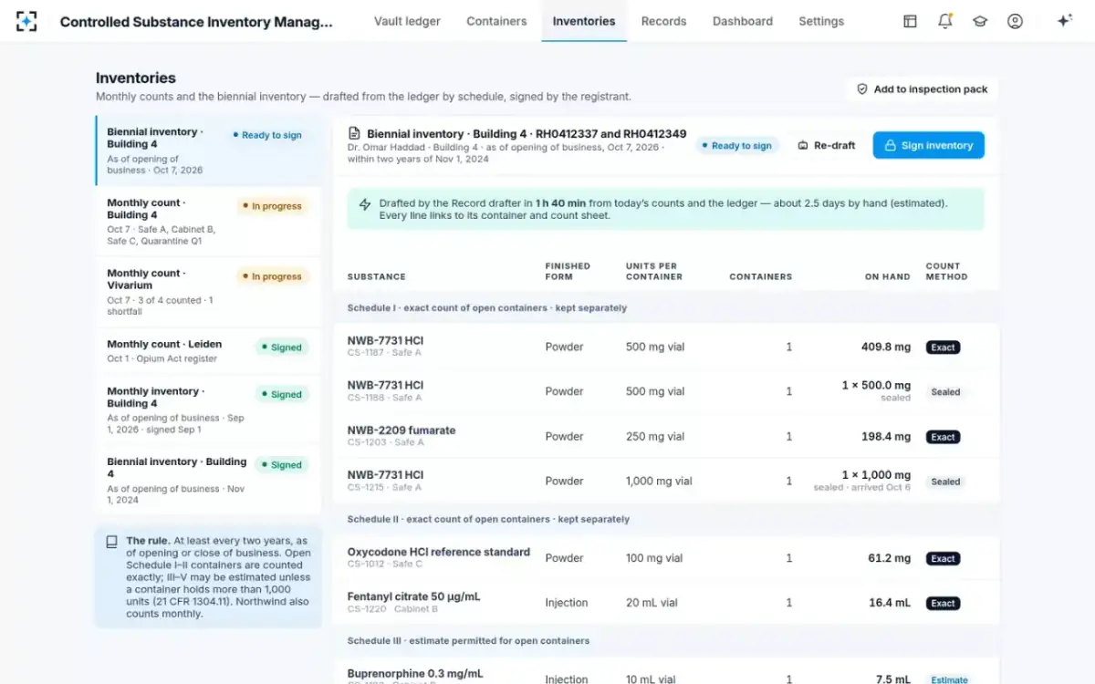The height and width of the screenshot is (684, 1095).
Task: Click the lock icon in Sign inventory
Action: 891,146
